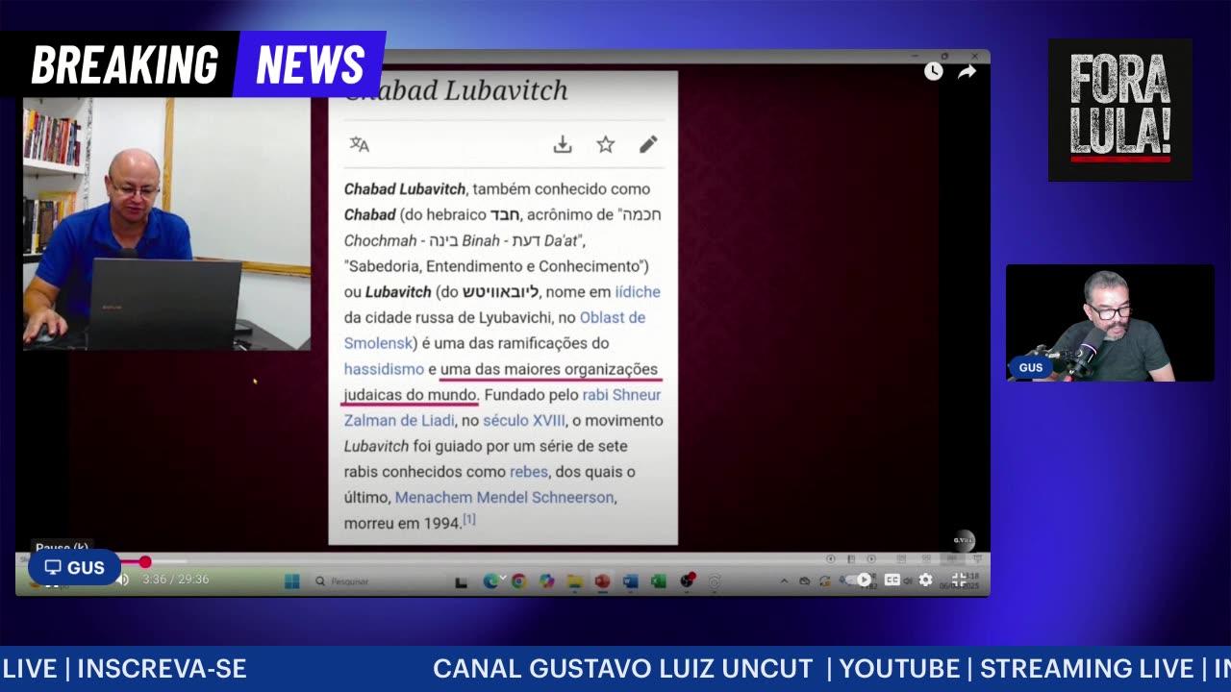Click the download icon under the article title
1231x692 pixels.
563,144
